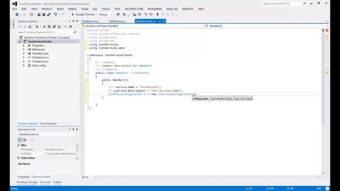Switch to the Properties panel tab
Image resolution: width=340 pixels, height=191 pixels.
click(23, 177)
